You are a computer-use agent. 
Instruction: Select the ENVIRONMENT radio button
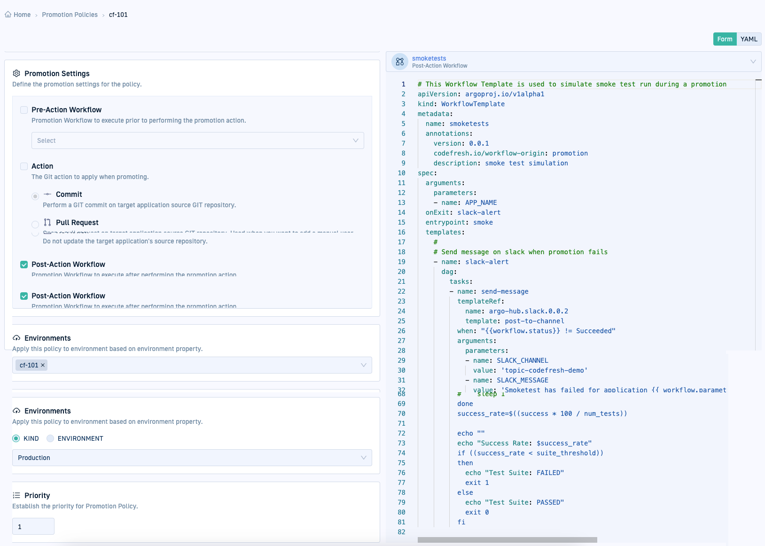pos(50,438)
